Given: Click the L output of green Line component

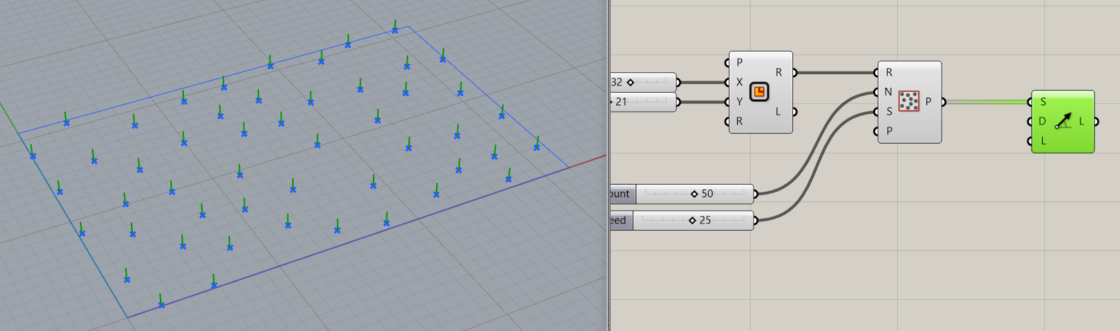Looking at the screenshot, I should (x=1082, y=122).
